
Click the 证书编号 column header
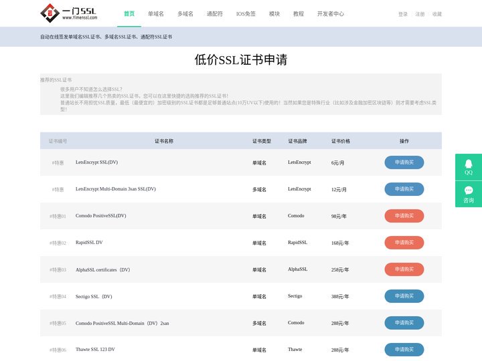point(58,141)
